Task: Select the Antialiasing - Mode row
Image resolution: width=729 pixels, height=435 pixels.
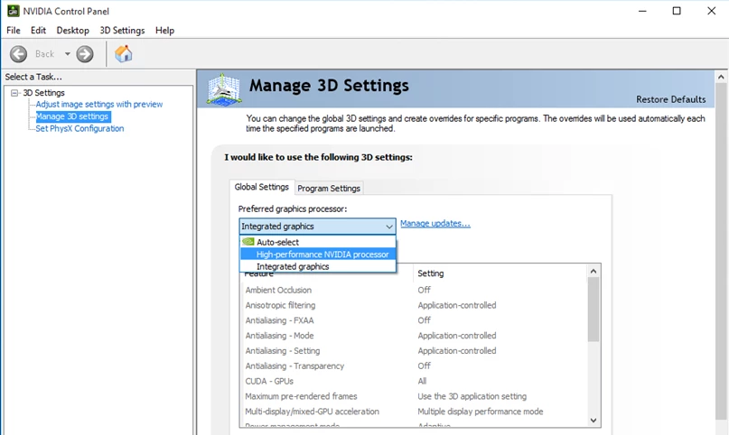Action: [414, 336]
